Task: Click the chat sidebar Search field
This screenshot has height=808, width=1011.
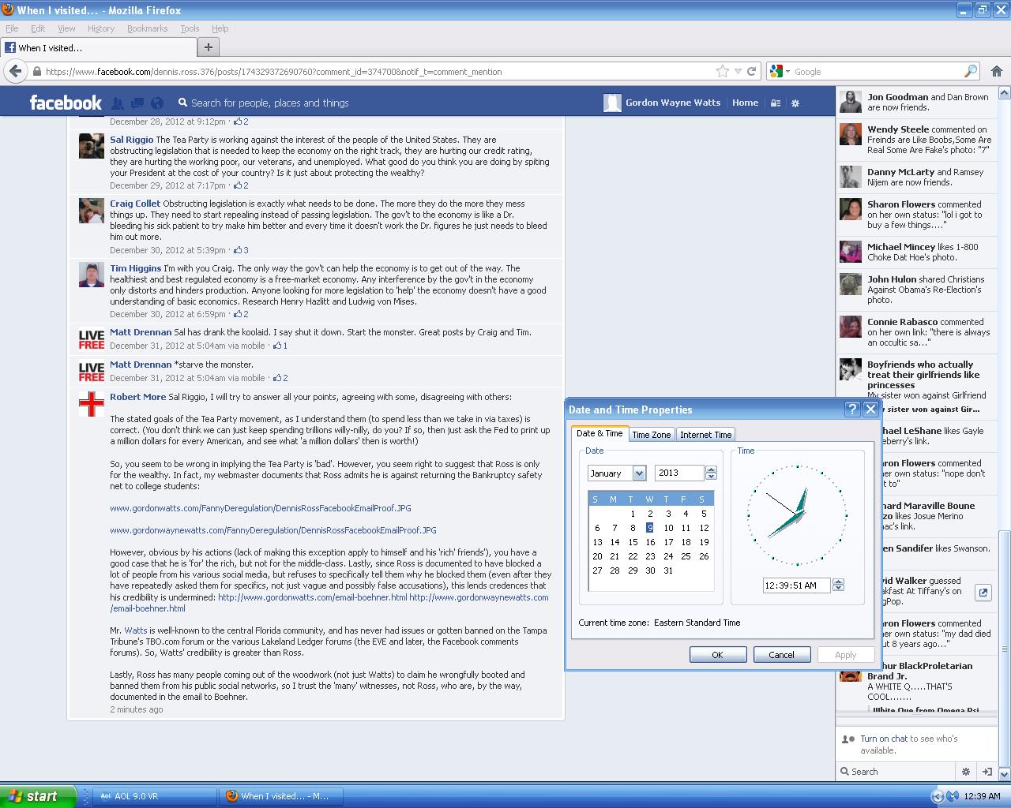Action: click(x=897, y=772)
